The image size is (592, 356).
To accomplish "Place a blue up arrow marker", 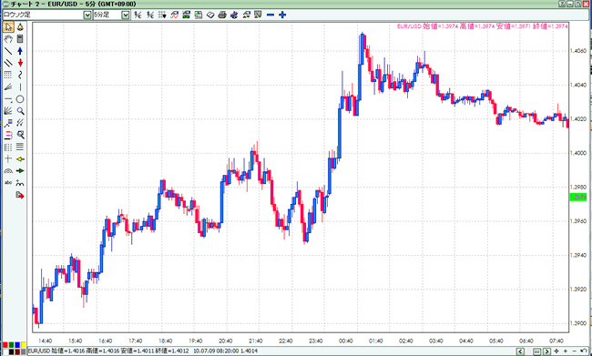I will pyautogui.click(x=20, y=51).
